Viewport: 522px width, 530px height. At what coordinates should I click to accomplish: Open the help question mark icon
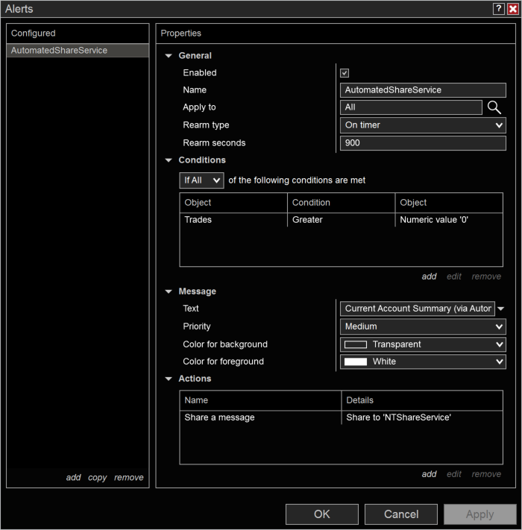(499, 9)
